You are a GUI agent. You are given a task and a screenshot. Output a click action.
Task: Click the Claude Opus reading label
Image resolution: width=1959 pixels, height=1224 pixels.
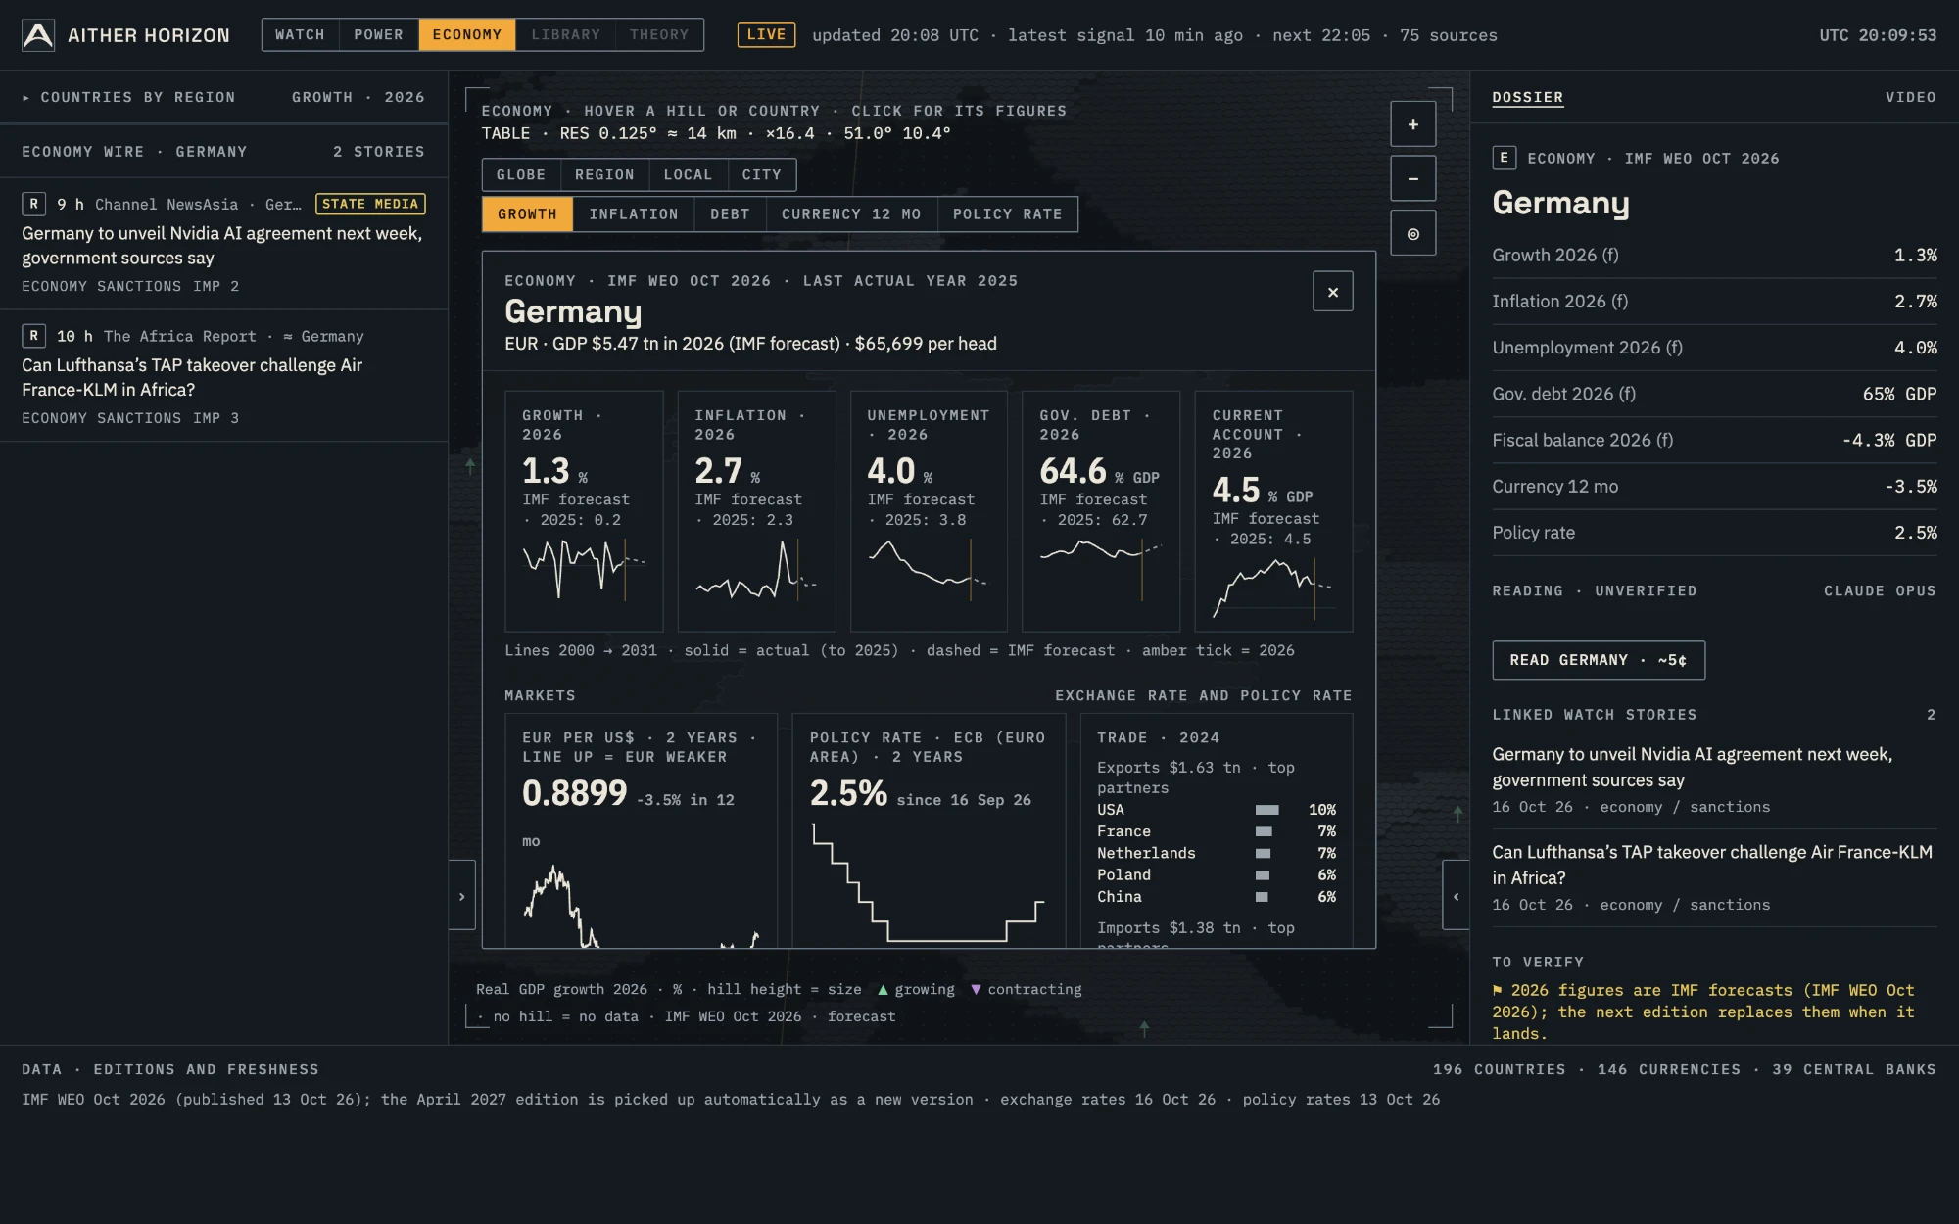[1880, 590]
